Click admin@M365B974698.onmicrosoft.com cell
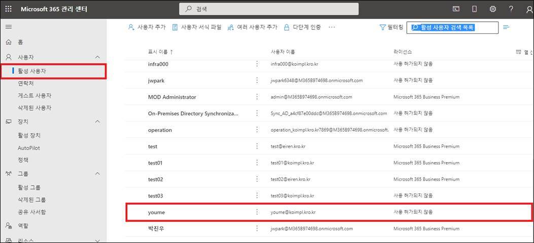534x243 pixels. [x=311, y=97]
